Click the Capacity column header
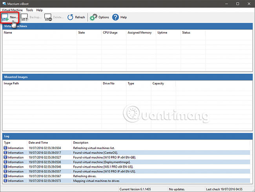Image resolution: width=255 pixels, height=192 pixels. [158, 83]
